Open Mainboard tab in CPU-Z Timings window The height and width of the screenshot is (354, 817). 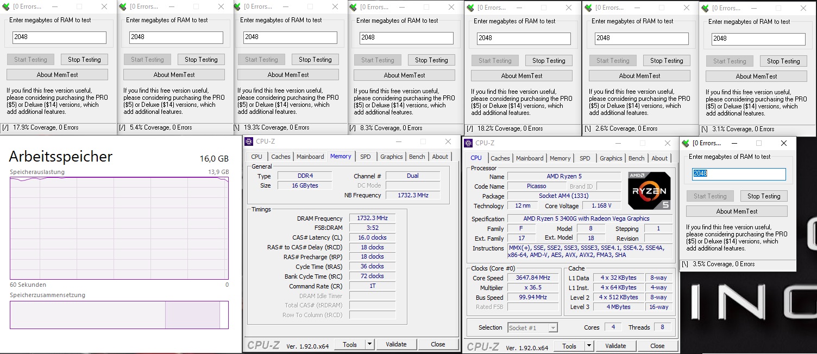pyautogui.click(x=310, y=157)
